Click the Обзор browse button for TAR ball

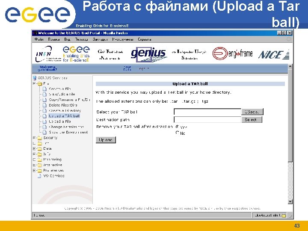click(x=252, y=112)
